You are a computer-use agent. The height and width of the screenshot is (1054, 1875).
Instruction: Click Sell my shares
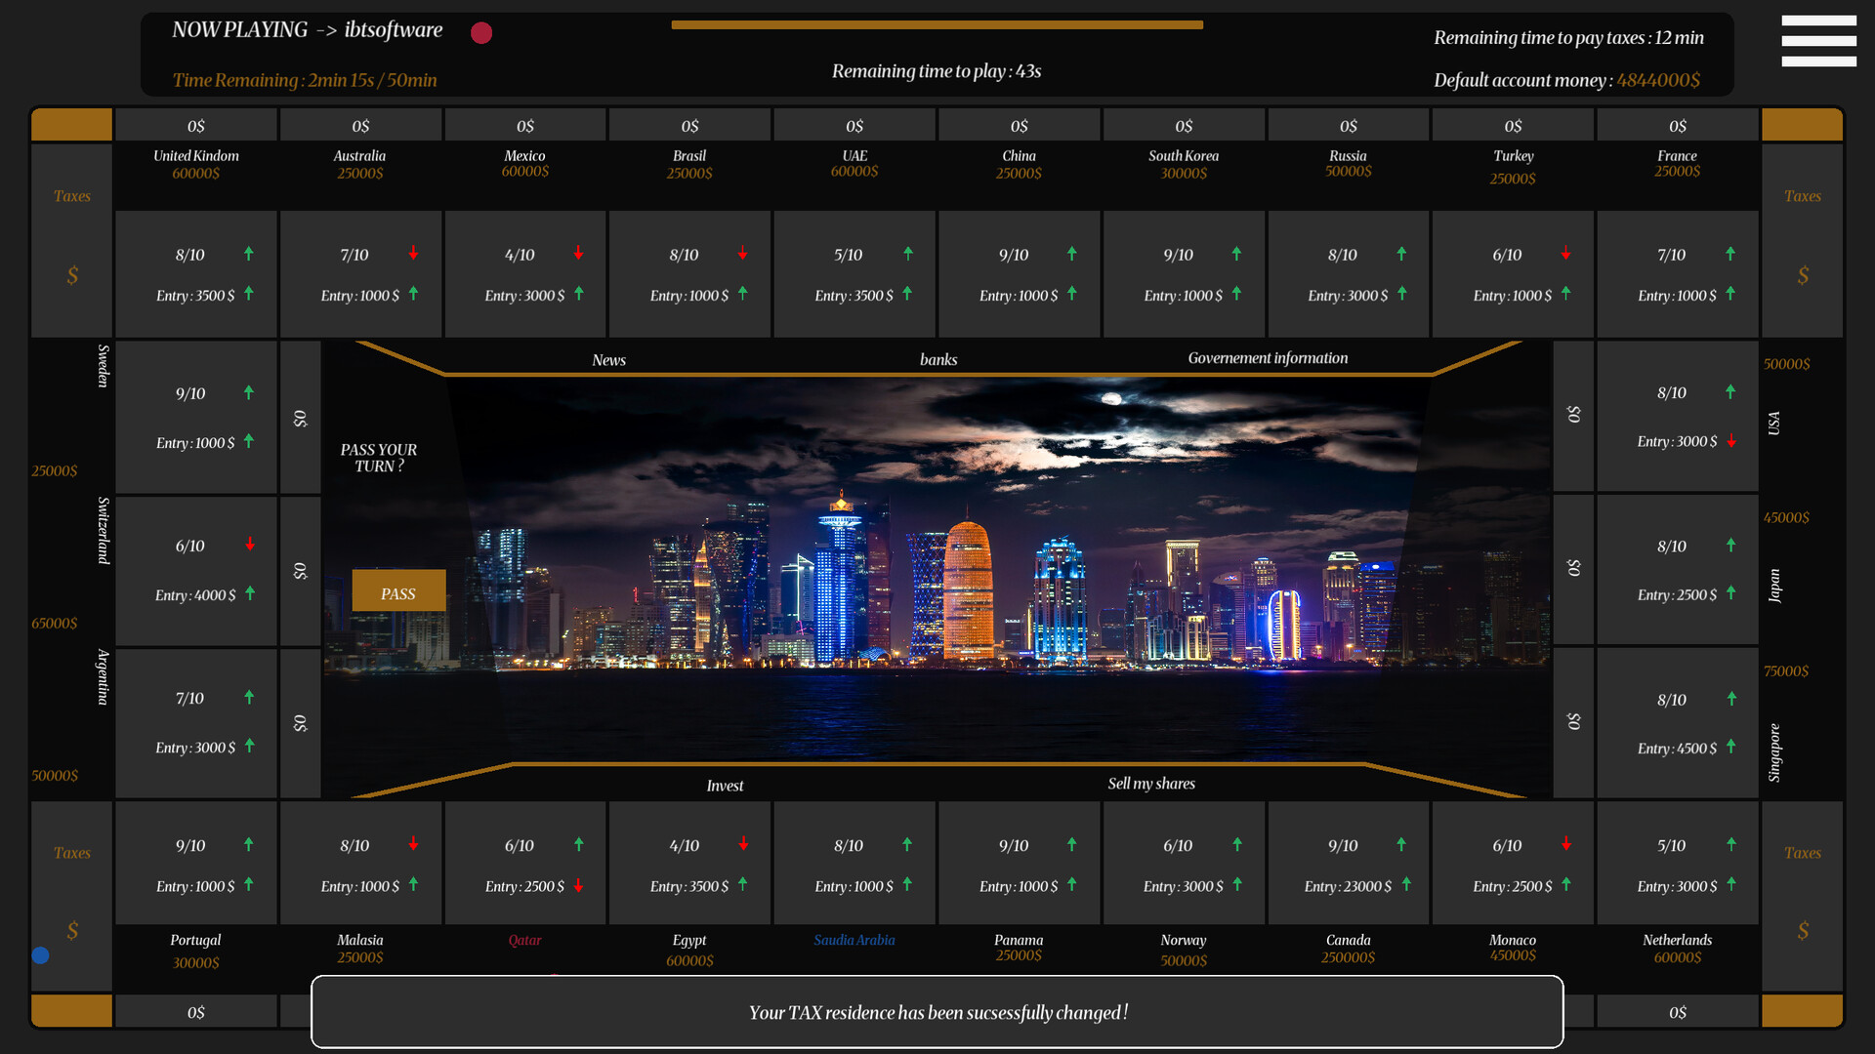click(x=1151, y=783)
